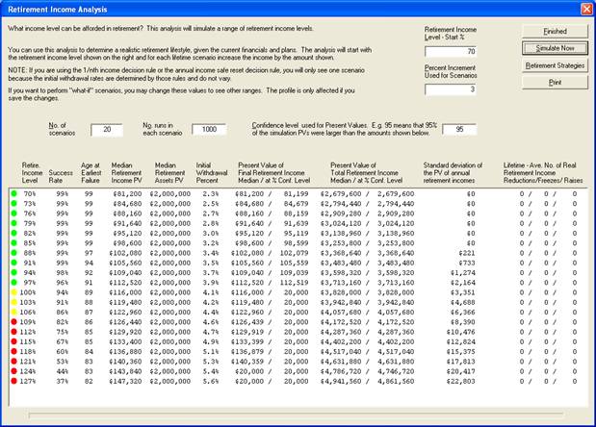Click the Print button
The image size is (596, 427).
tap(554, 83)
